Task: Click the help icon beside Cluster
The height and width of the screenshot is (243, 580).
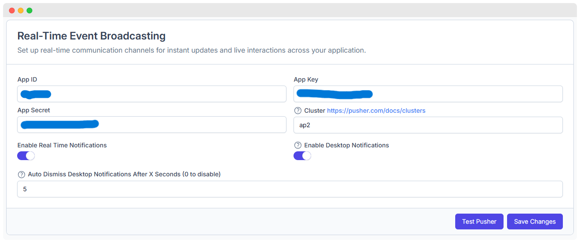Action: pyautogui.click(x=298, y=111)
